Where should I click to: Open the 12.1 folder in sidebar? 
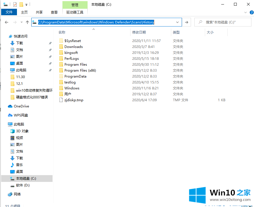tap(19, 84)
